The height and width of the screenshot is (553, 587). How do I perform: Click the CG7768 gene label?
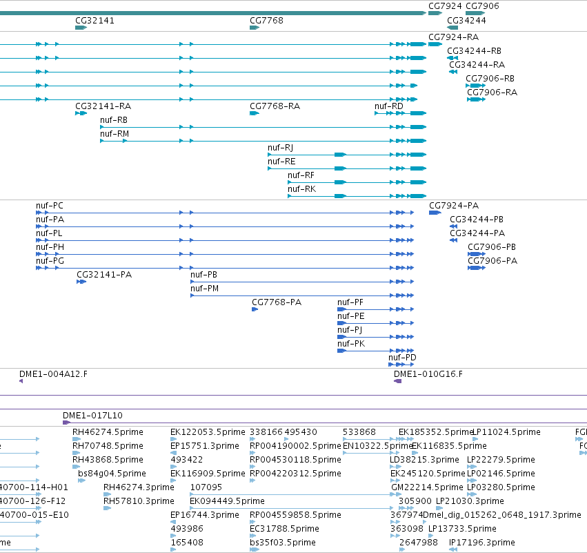[x=266, y=21]
